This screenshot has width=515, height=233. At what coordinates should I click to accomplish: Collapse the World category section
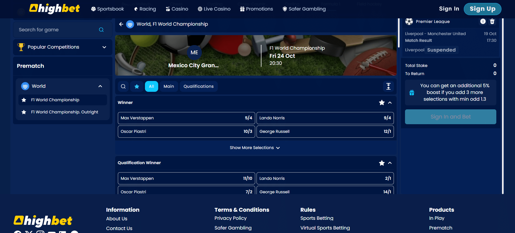100,86
